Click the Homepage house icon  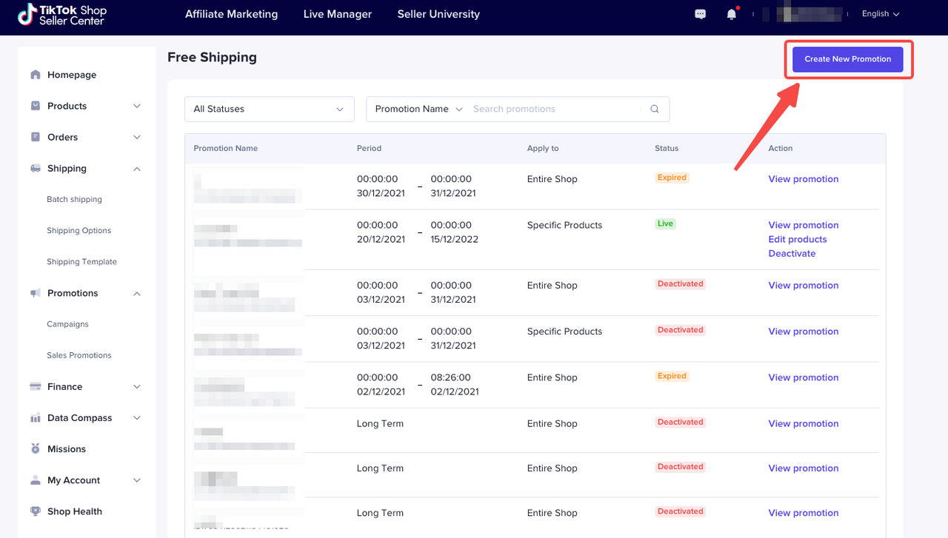[x=36, y=75]
